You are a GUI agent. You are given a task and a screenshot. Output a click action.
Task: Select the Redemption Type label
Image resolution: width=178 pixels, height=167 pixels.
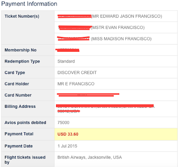(22, 61)
